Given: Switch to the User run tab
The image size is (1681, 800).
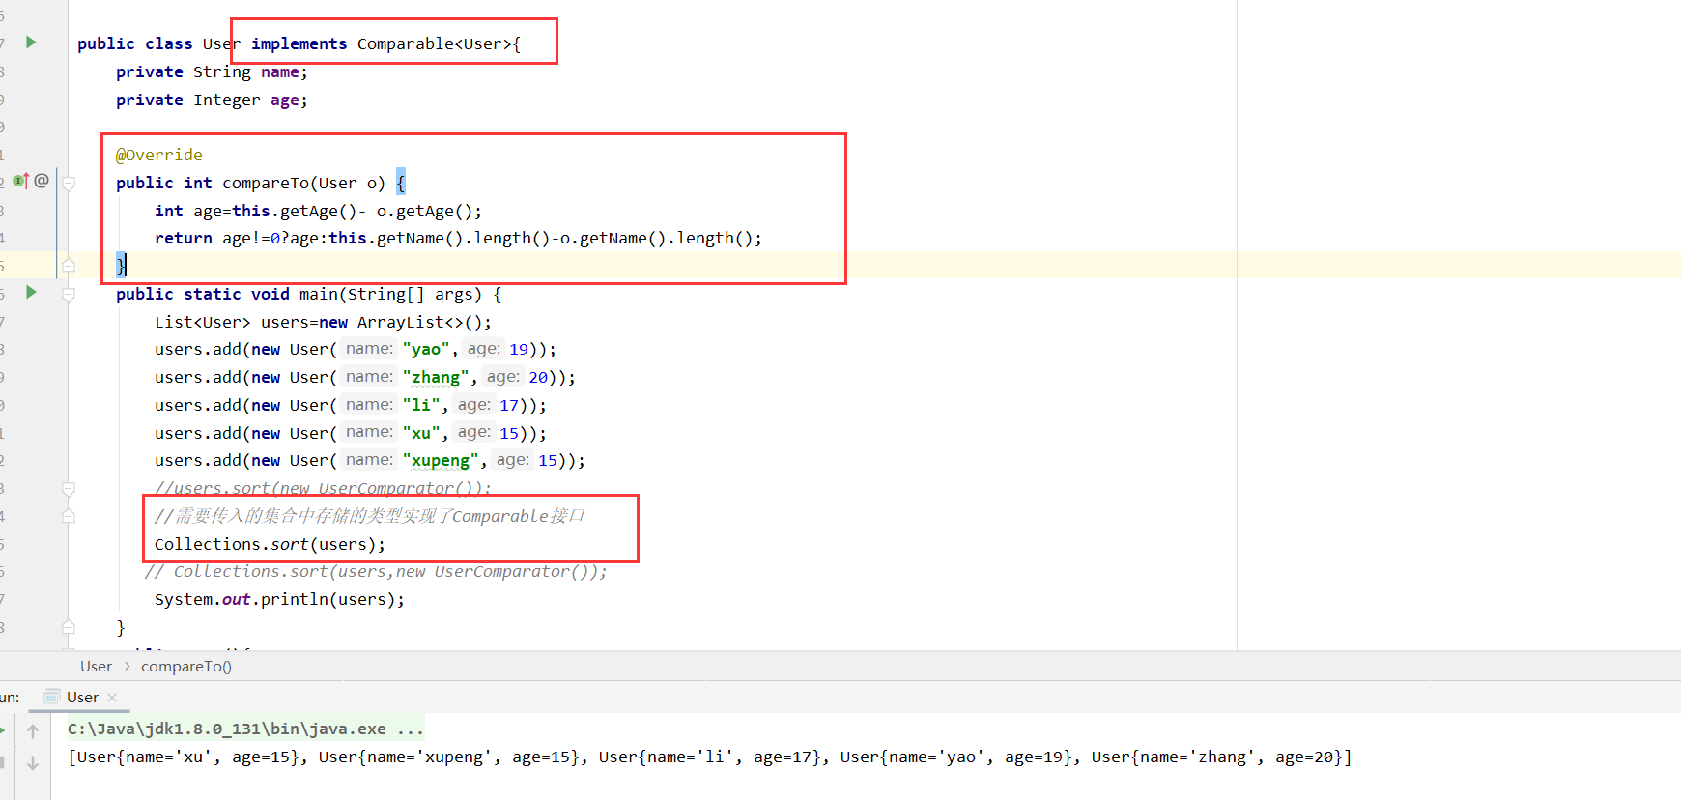Looking at the screenshot, I should coord(82,697).
